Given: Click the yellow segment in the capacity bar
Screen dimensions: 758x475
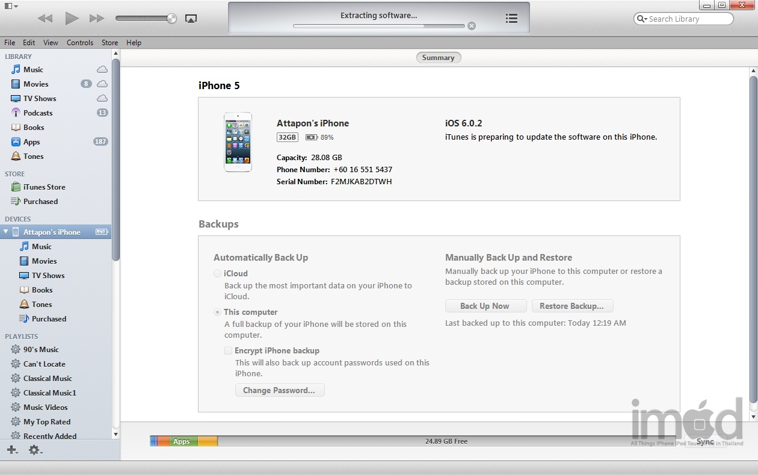Looking at the screenshot, I should (x=208, y=441).
